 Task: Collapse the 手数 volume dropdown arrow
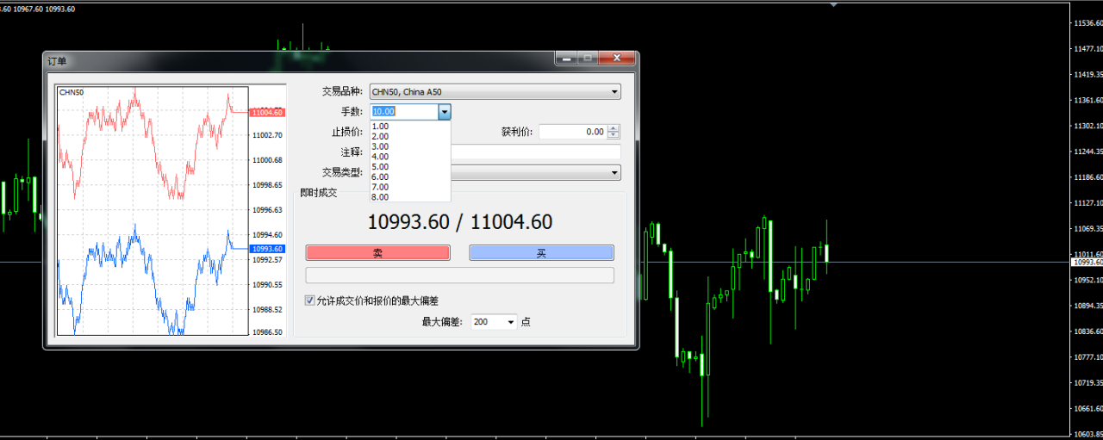(x=444, y=112)
